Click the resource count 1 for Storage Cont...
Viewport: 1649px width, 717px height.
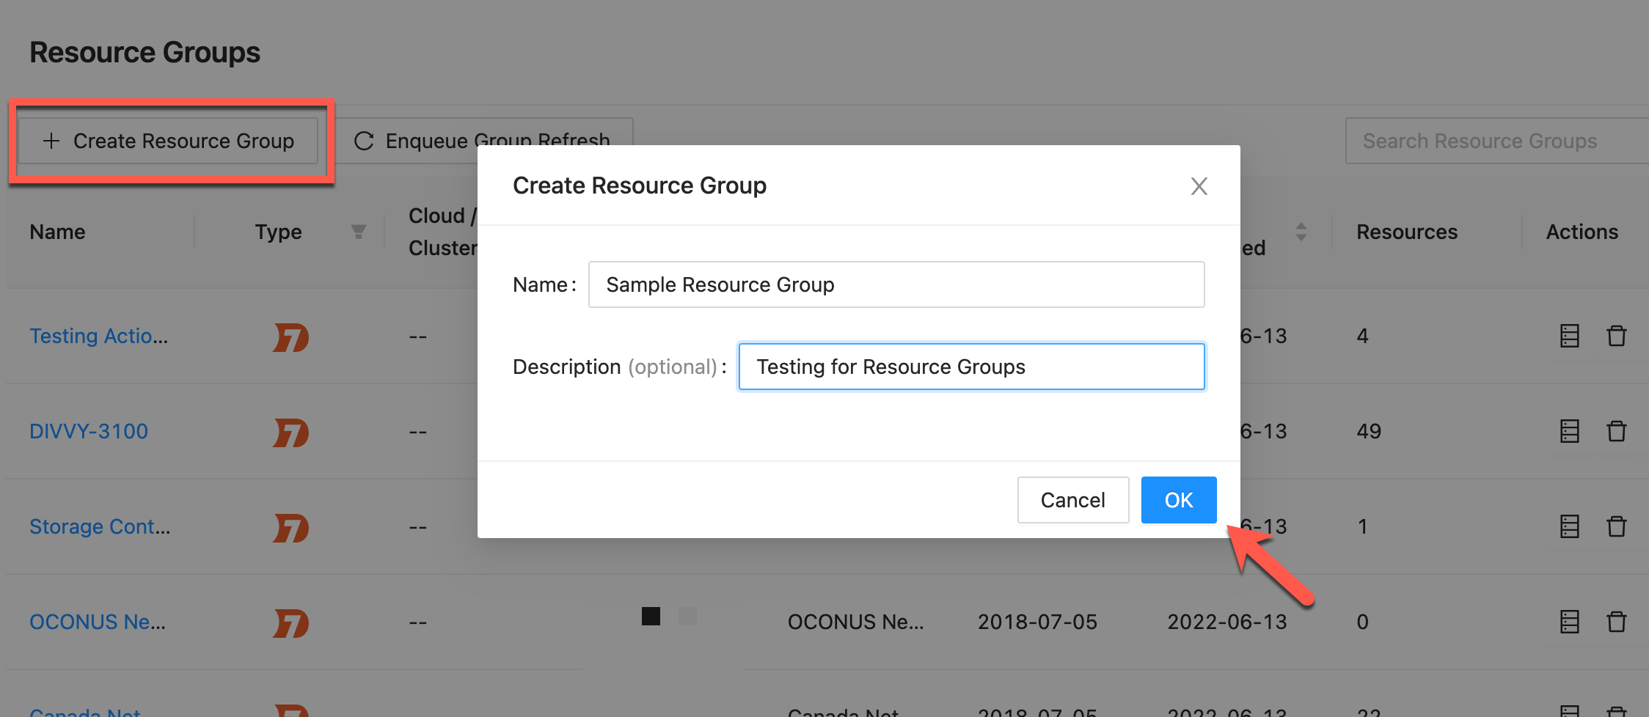1362,526
